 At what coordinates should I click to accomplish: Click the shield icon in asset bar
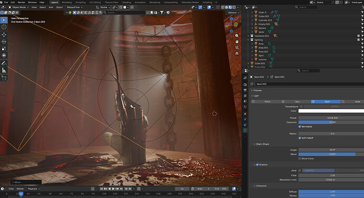click(168, 13)
